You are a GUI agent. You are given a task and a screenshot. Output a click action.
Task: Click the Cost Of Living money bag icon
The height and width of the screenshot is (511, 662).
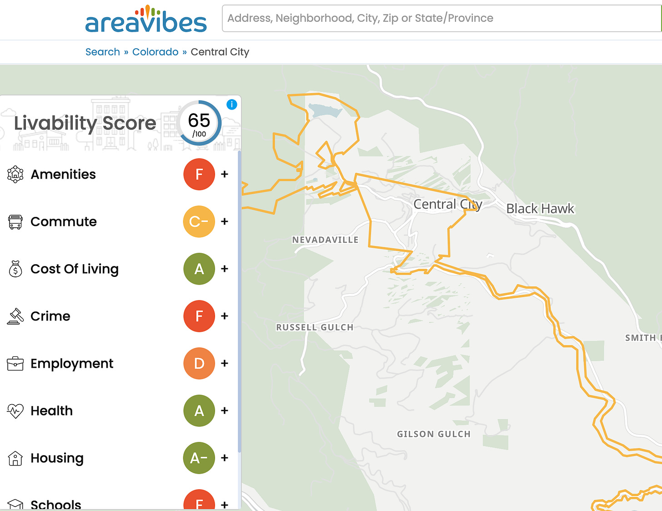15,269
